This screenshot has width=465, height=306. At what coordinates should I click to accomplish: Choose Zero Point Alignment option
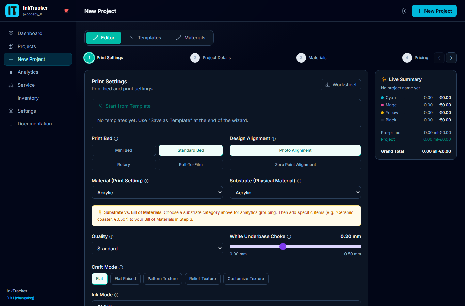coord(295,165)
